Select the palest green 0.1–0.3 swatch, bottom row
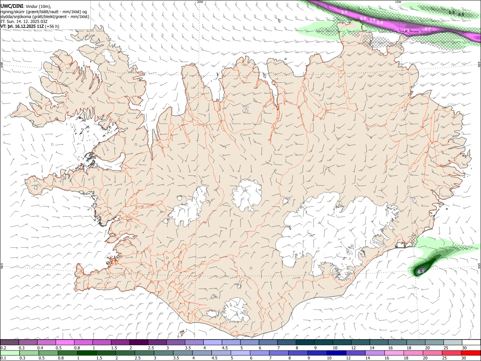The height and width of the screenshot is (361, 481). point(10,353)
